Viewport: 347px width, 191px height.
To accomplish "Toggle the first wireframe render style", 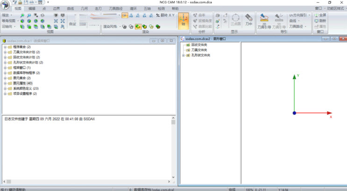I will pos(125,27).
